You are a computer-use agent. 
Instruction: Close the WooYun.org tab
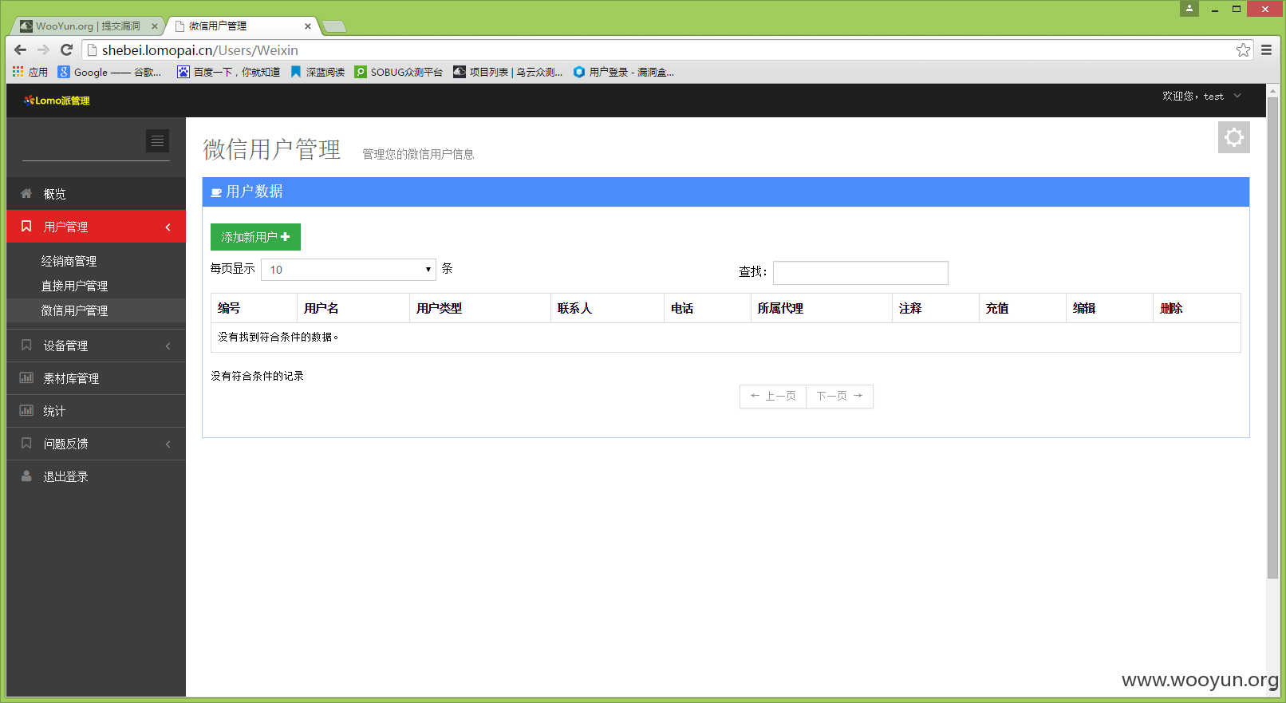pyautogui.click(x=155, y=26)
